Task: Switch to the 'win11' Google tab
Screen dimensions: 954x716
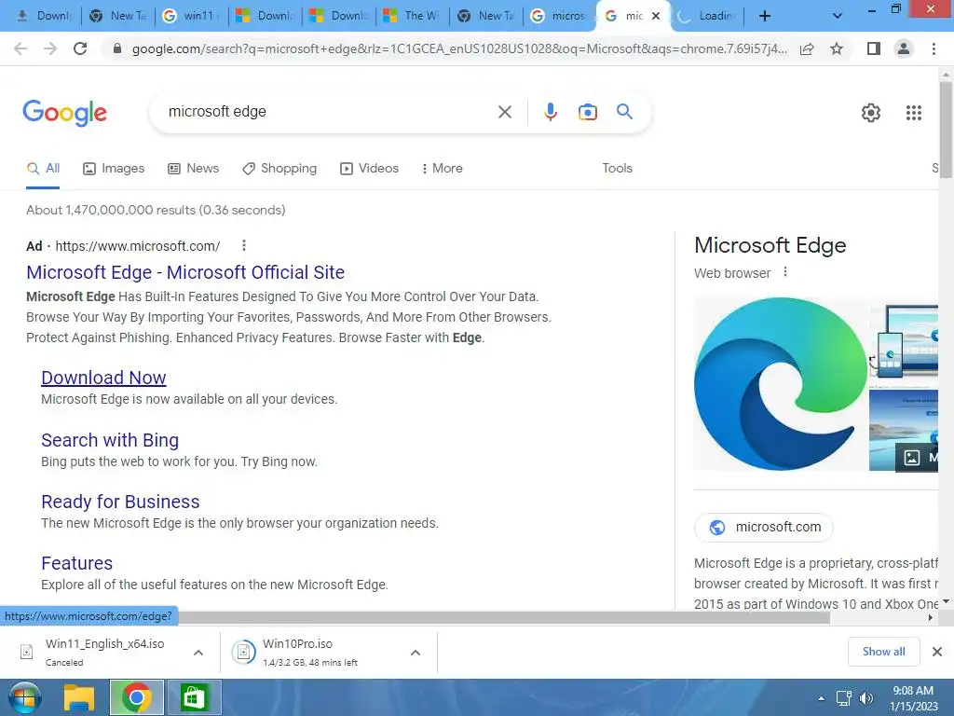Action: pos(192,16)
